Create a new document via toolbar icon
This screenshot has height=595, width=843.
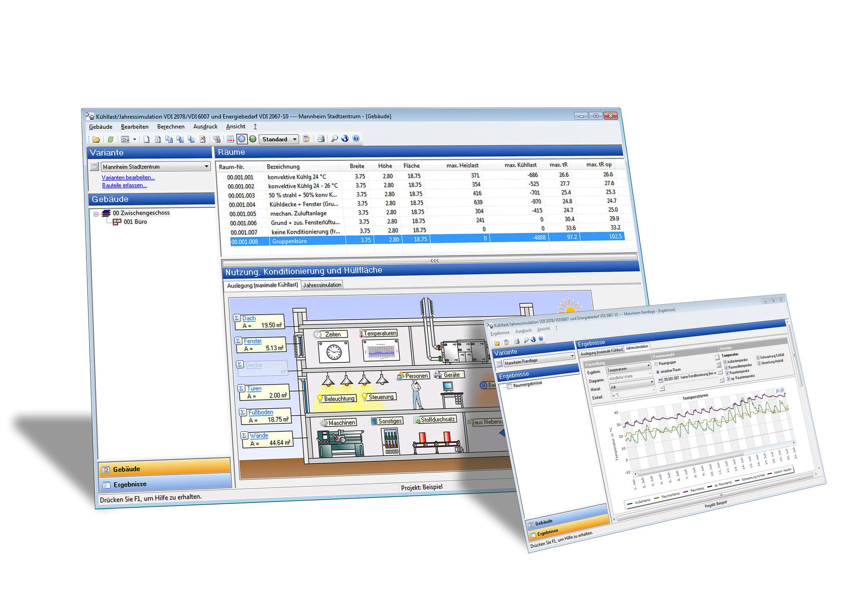(x=146, y=140)
